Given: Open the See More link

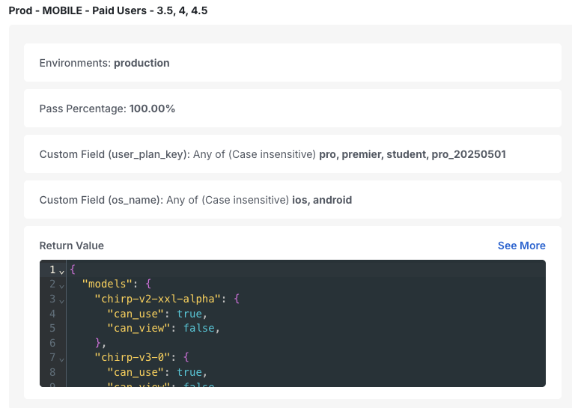Looking at the screenshot, I should 521,246.
